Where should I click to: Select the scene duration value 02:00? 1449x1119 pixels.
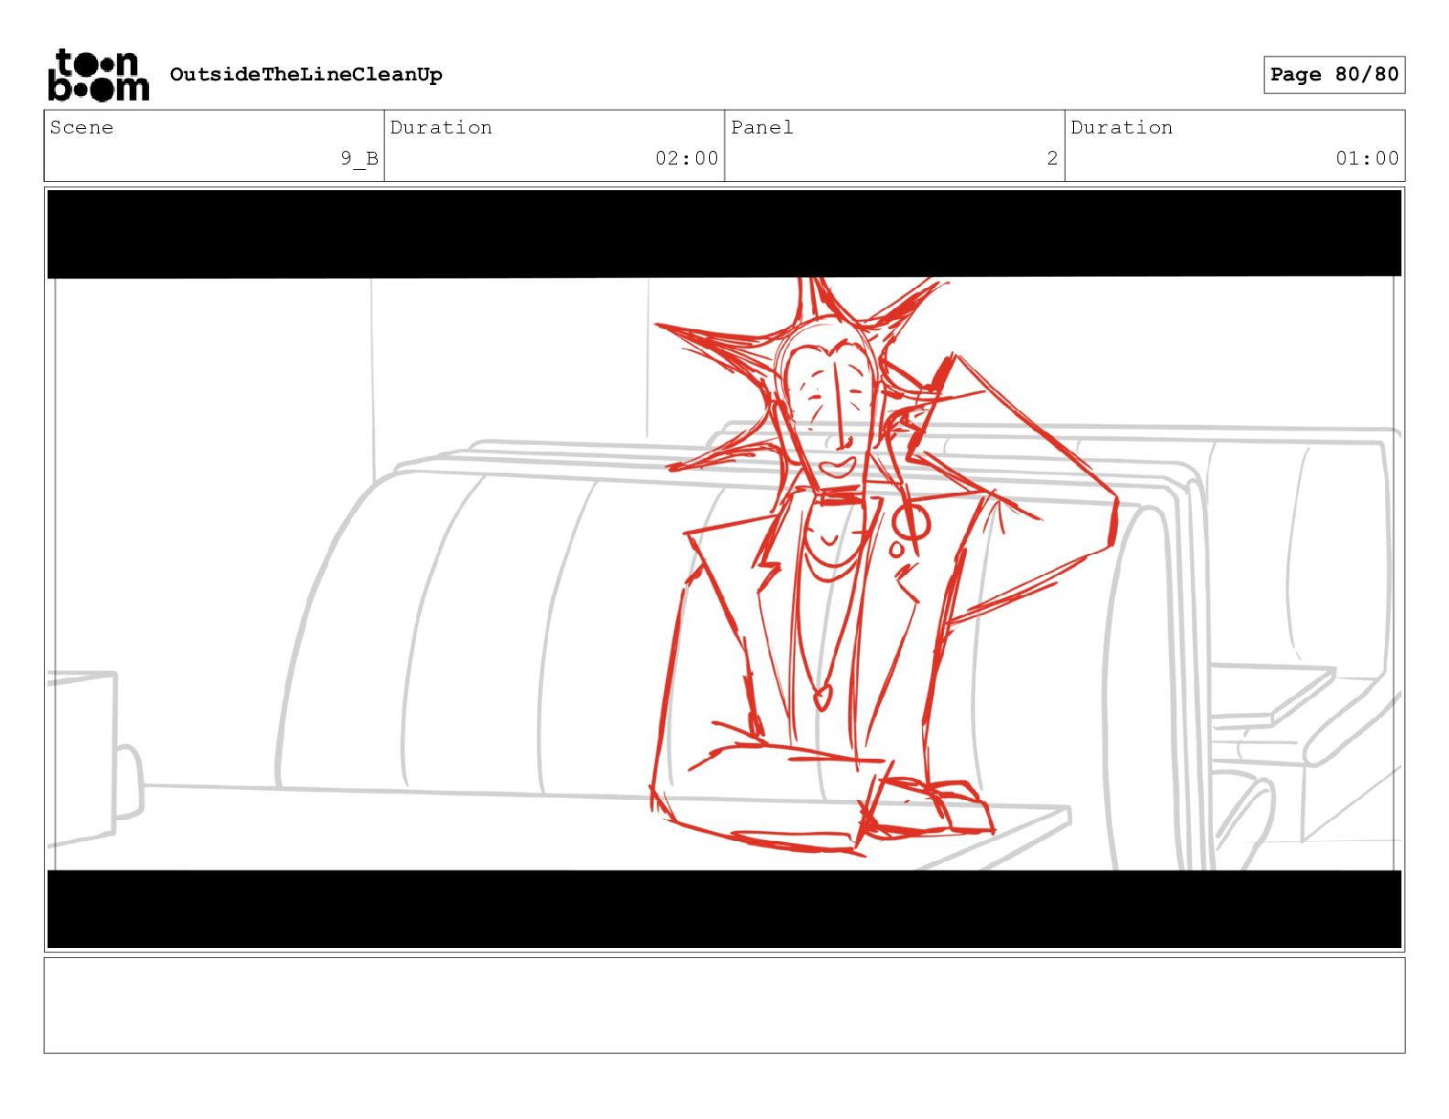click(x=687, y=158)
